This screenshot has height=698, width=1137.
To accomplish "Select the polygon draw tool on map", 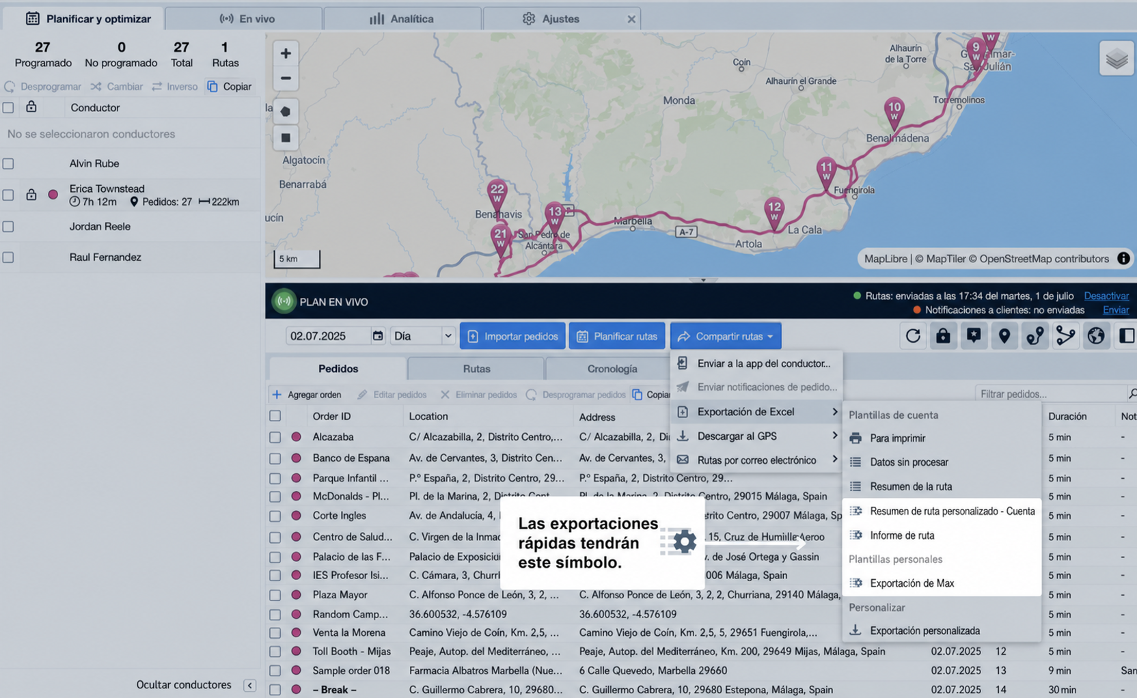I will [286, 111].
